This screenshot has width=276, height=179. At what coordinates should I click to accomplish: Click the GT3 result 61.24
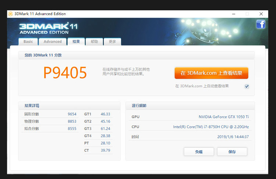tap(106, 129)
